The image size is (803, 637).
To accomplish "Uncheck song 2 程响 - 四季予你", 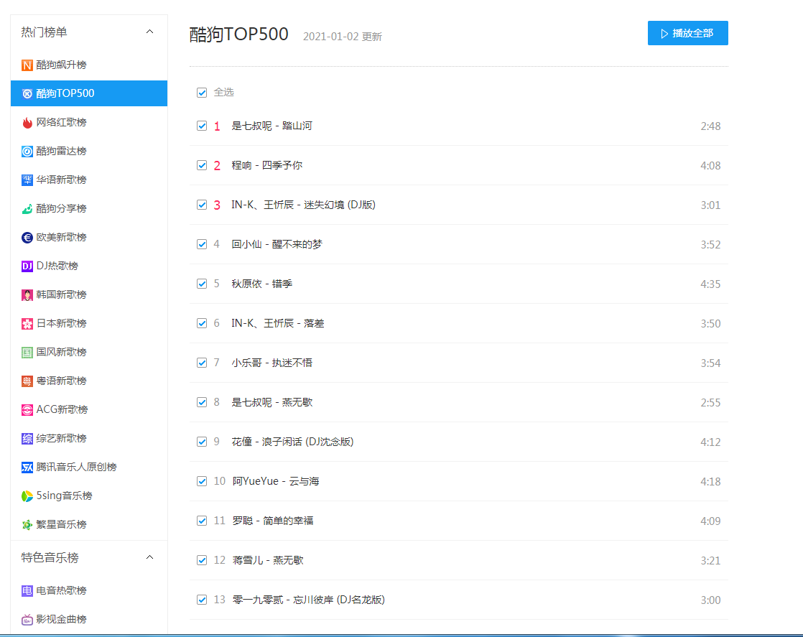I will pos(202,165).
